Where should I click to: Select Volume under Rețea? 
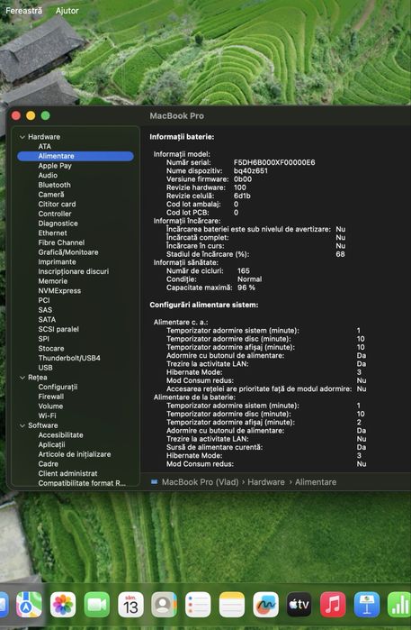50,406
